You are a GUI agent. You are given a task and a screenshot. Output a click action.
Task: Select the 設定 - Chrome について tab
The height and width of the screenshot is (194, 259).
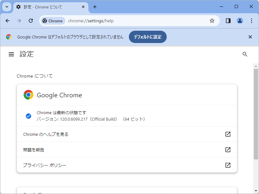point(49,7)
